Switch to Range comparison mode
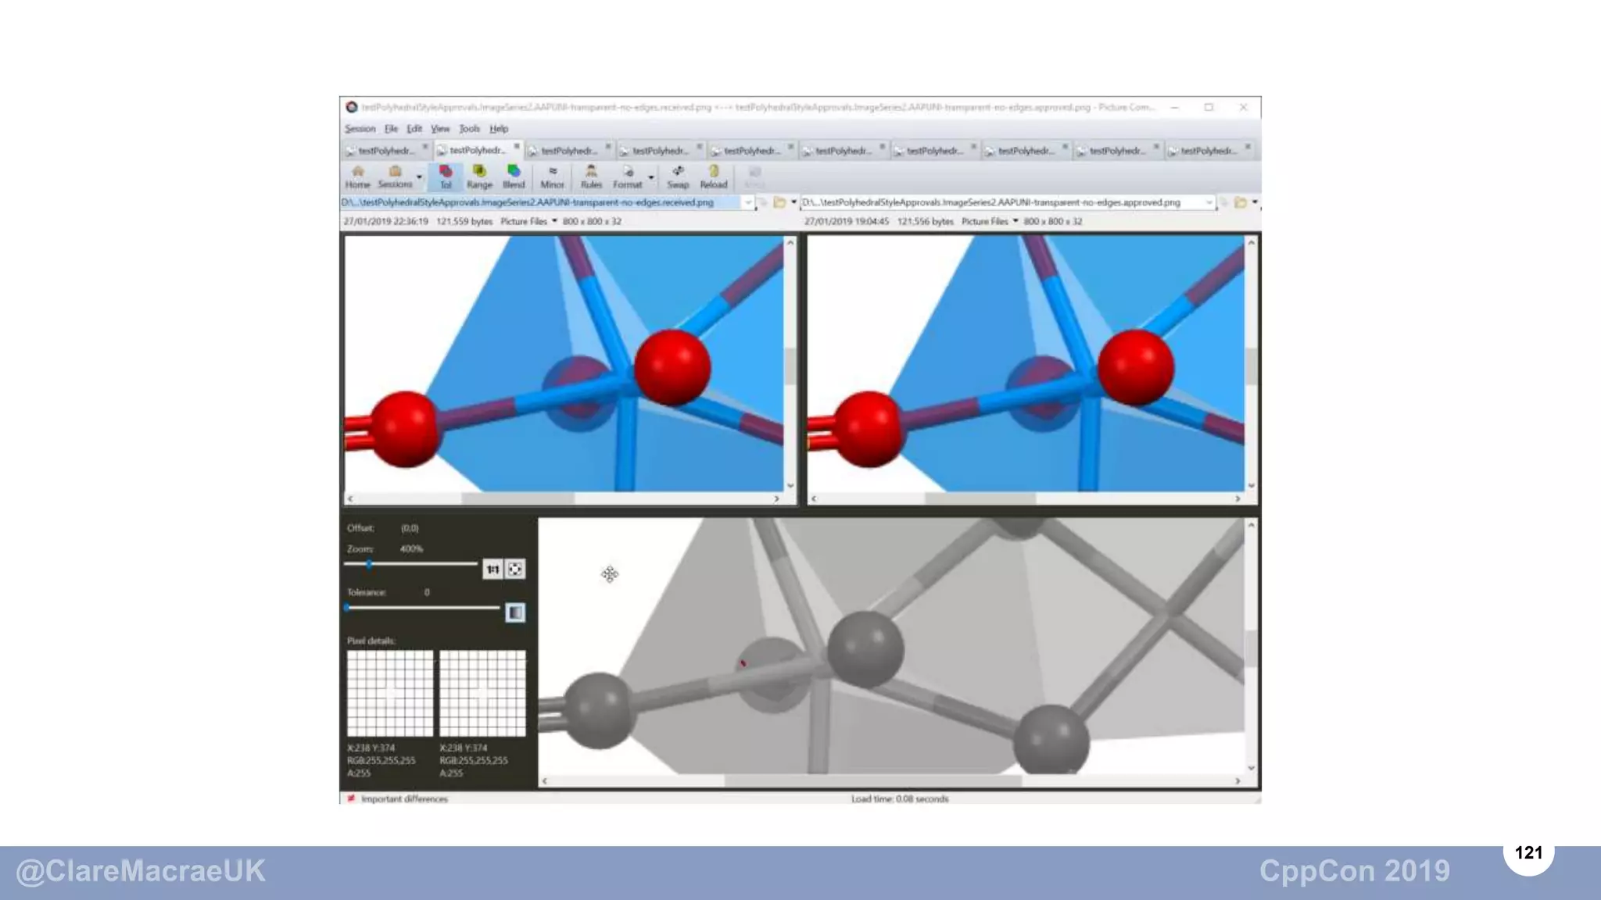This screenshot has height=900, width=1601. coord(479,177)
